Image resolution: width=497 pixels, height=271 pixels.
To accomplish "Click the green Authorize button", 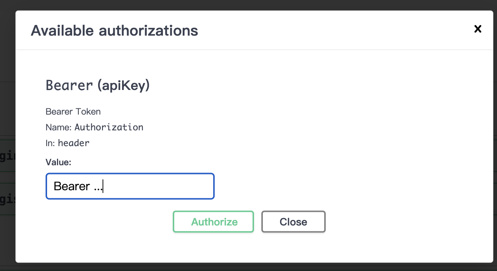I will [x=214, y=222].
